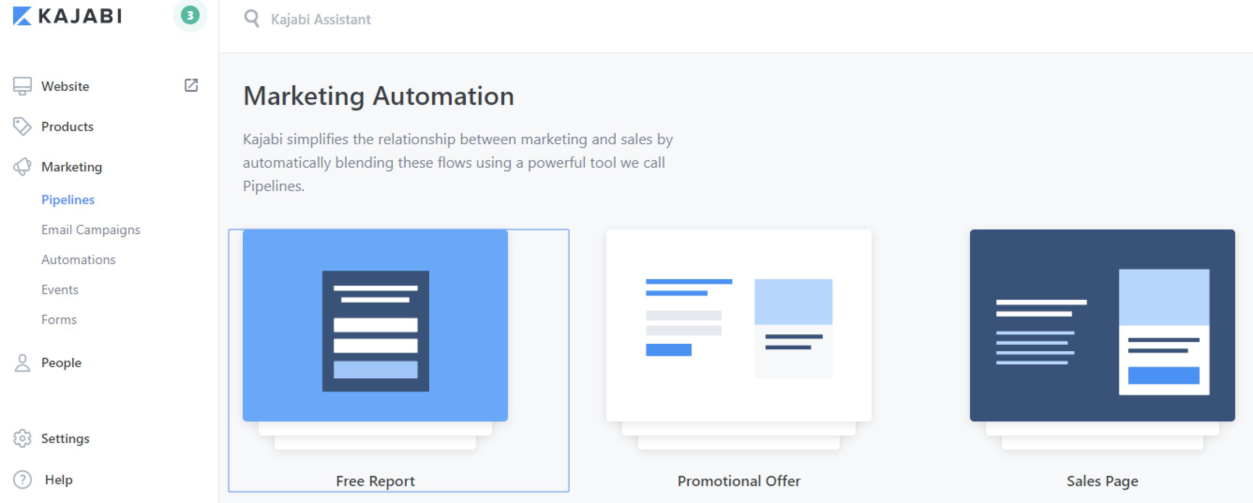
Task: Click the search magnifier icon
Action: click(x=252, y=19)
